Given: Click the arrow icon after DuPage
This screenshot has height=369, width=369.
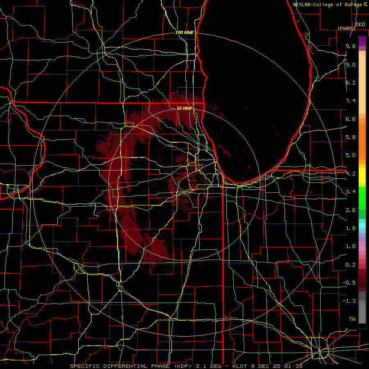Looking at the screenshot, I should 365,5.
